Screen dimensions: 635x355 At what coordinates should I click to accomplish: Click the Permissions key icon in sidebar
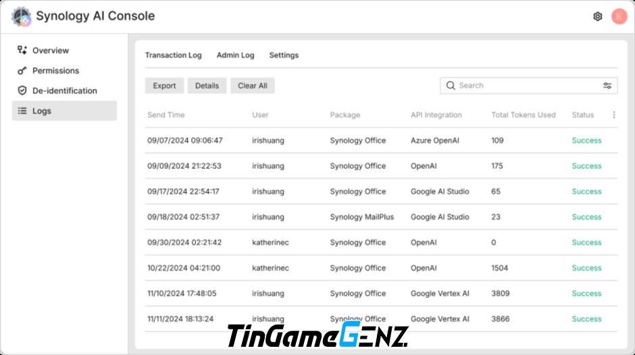tap(22, 70)
